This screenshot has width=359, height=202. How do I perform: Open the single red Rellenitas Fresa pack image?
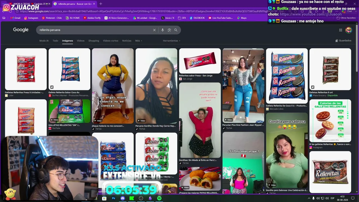[x=200, y=61]
